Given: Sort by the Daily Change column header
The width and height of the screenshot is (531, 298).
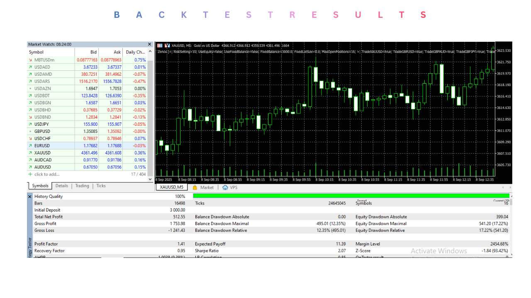Looking at the screenshot, I should point(135,52).
